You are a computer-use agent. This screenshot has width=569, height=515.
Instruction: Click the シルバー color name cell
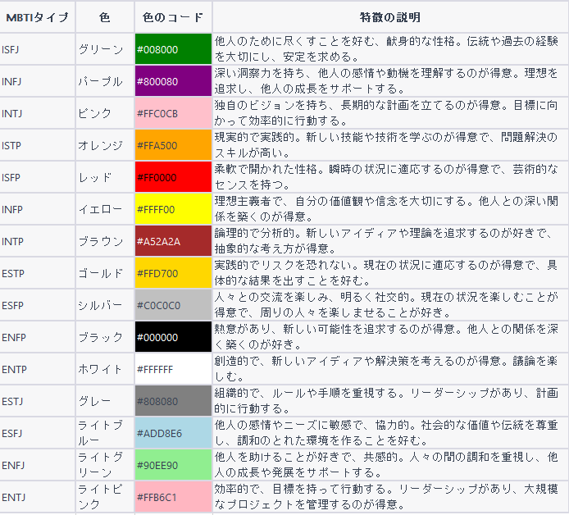[x=105, y=305]
